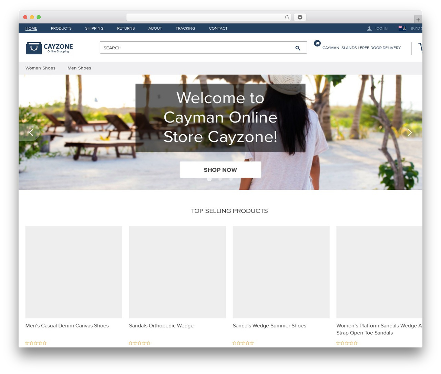Open Women's Platform Sandals Wedge title

(379, 329)
